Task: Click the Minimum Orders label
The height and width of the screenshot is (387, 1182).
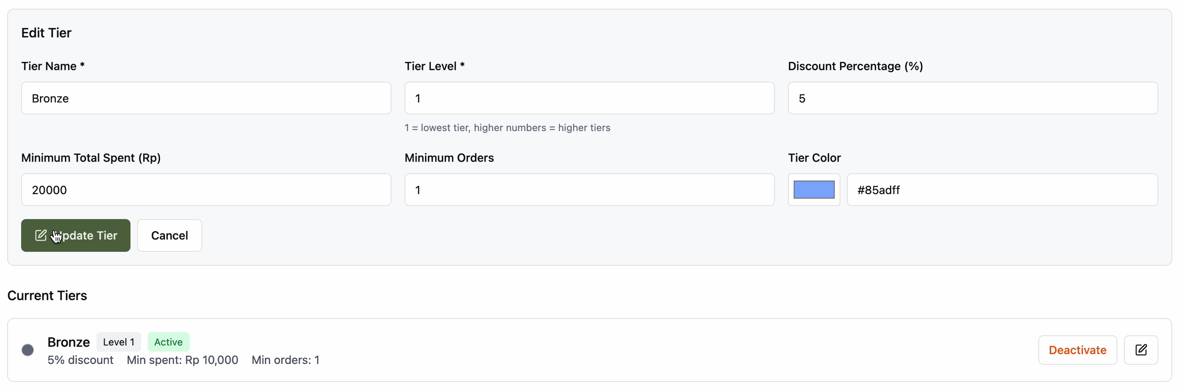Action: click(449, 158)
